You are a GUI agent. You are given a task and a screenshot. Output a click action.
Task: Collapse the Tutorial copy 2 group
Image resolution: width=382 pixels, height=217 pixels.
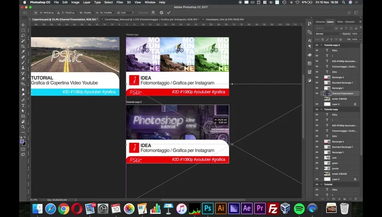point(321,45)
